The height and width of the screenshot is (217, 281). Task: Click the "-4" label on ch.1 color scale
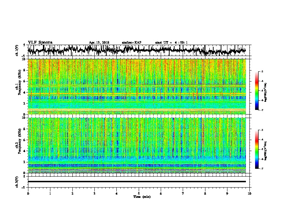[261, 81]
